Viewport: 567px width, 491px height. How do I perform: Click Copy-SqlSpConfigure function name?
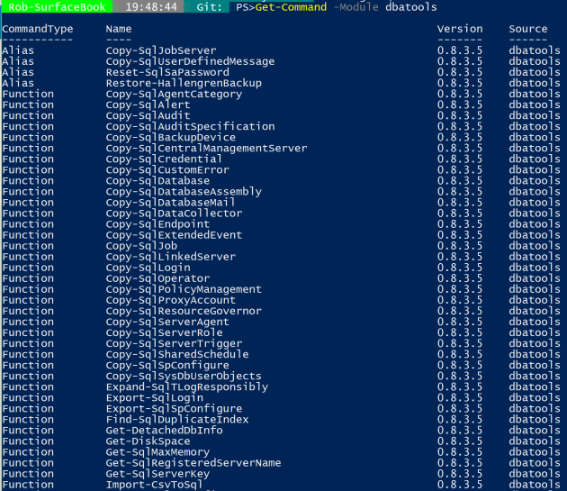tap(167, 366)
